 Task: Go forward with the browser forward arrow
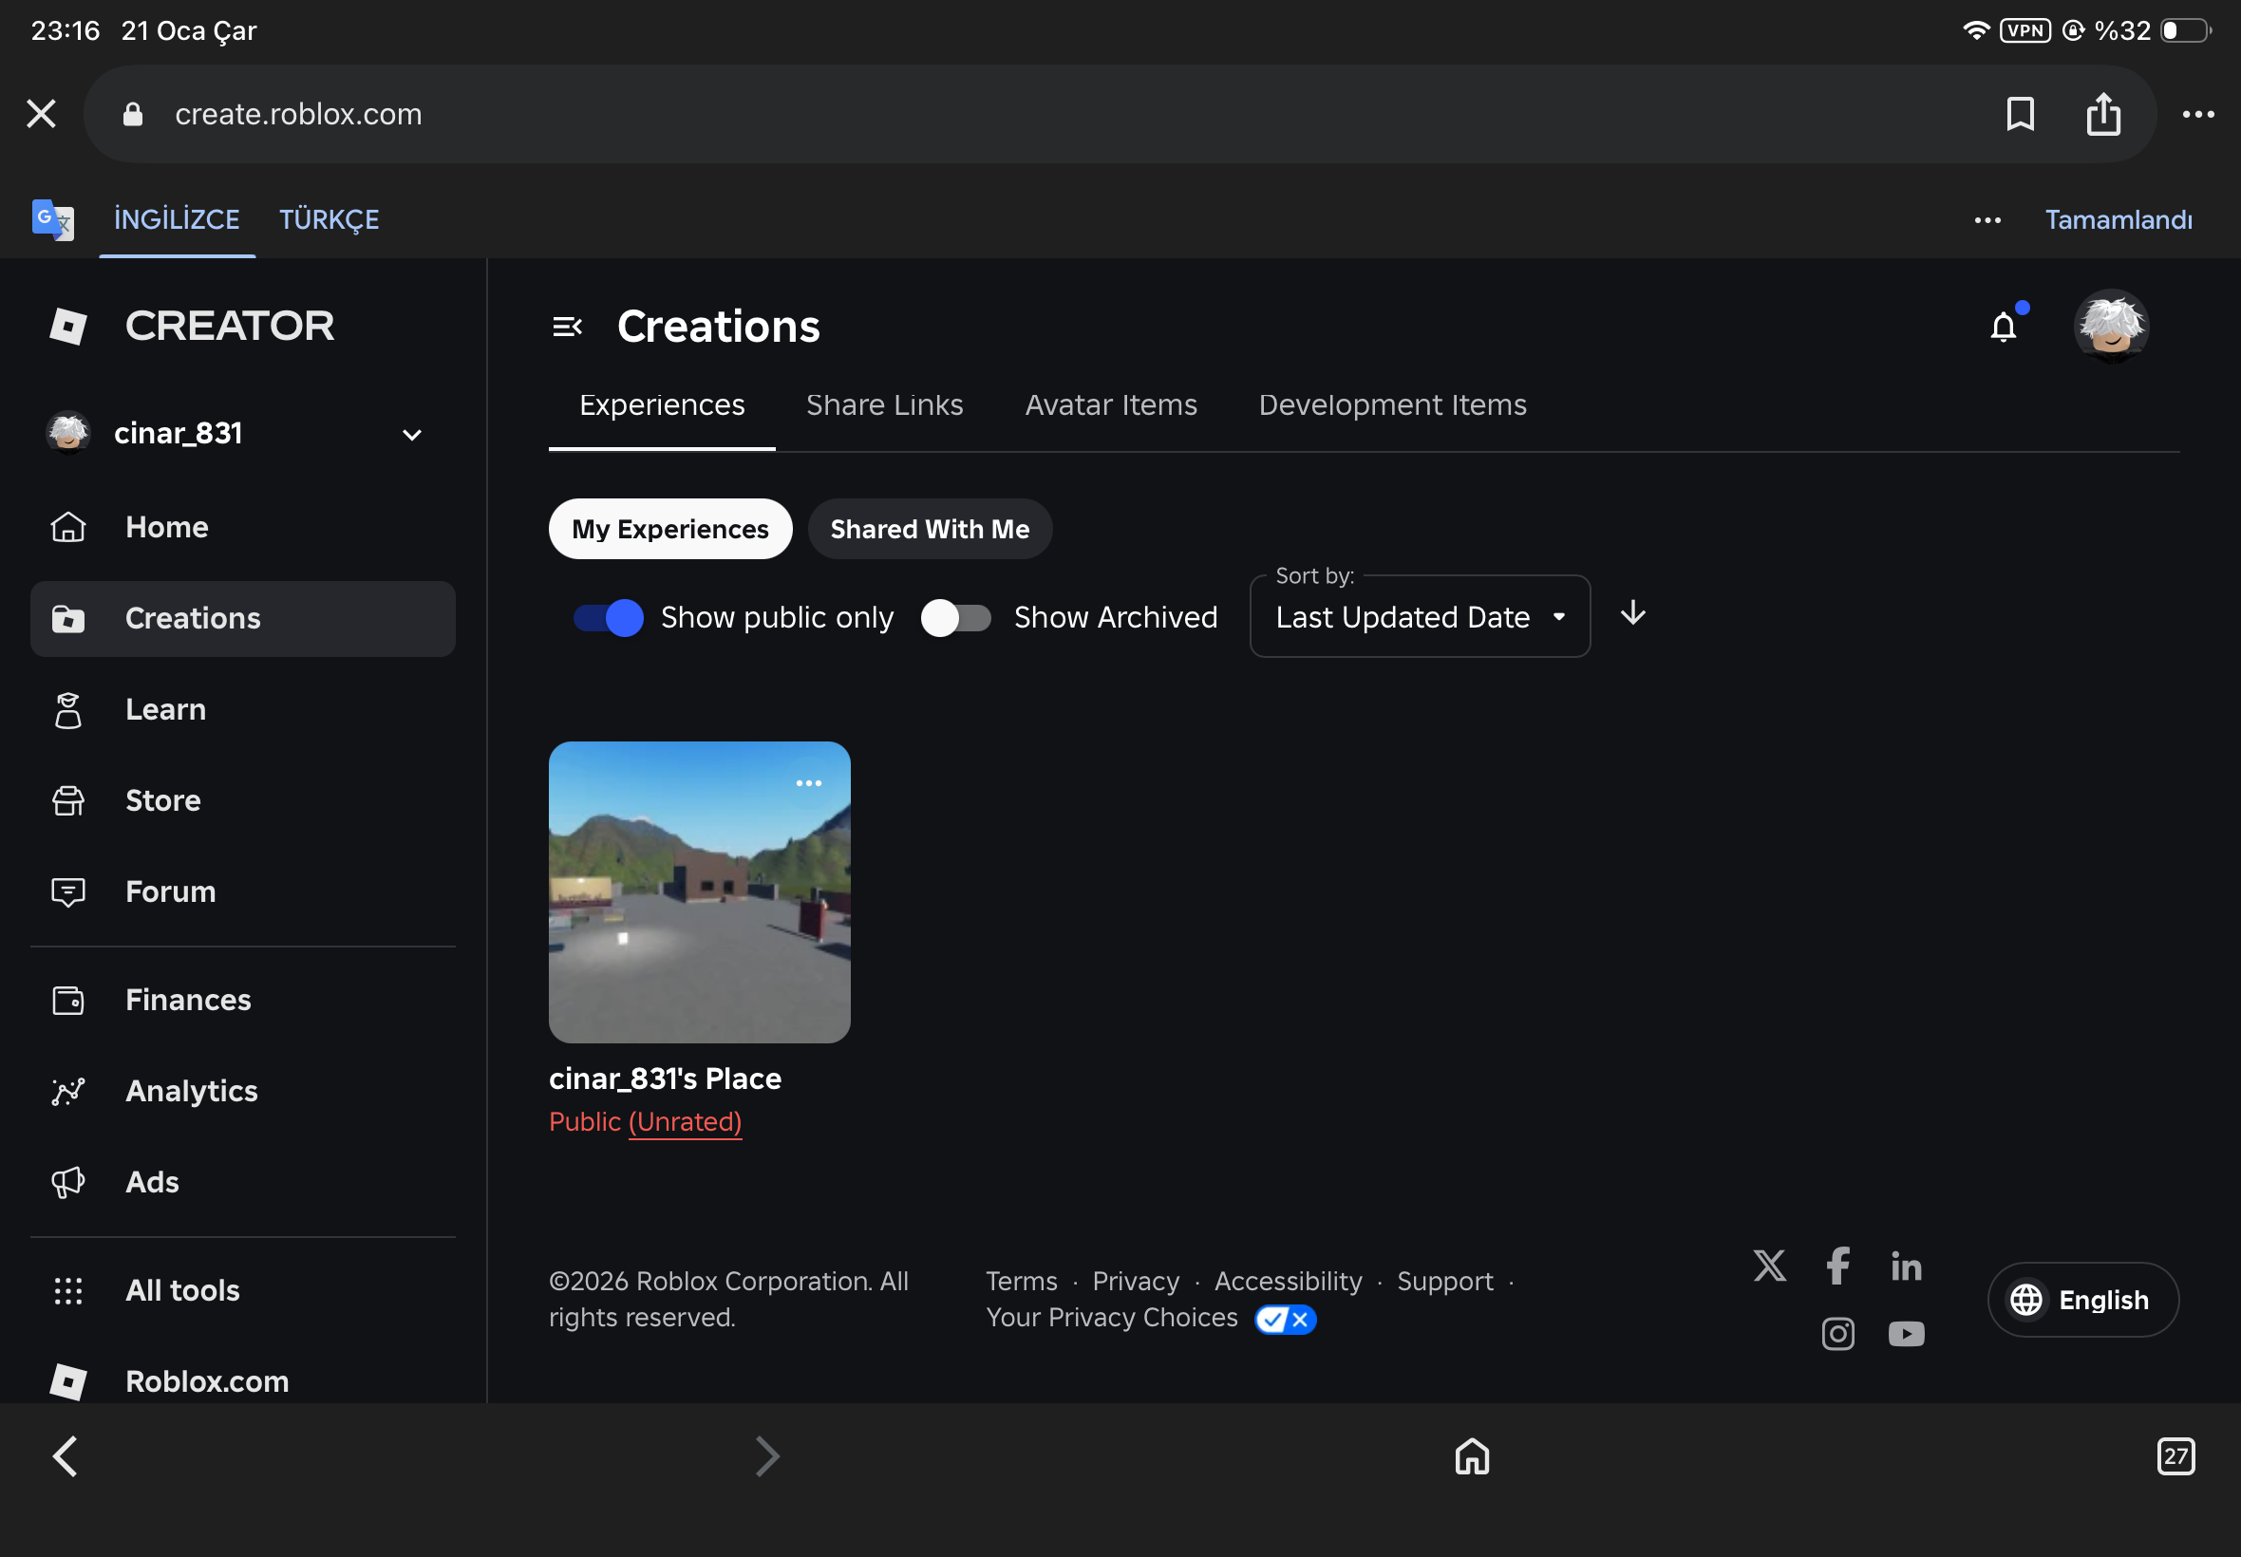(x=767, y=1455)
